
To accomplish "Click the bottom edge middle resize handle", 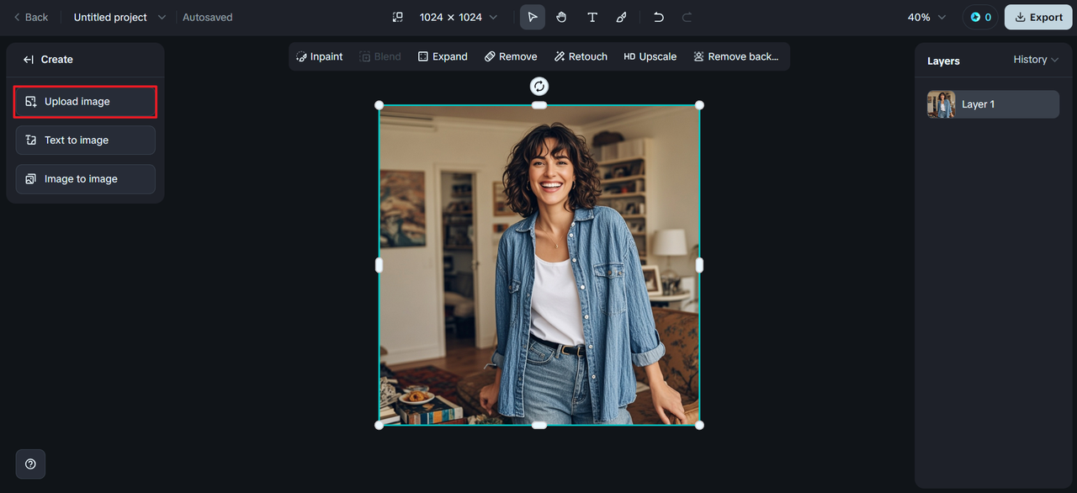I will pyautogui.click(x=539, y=425).
